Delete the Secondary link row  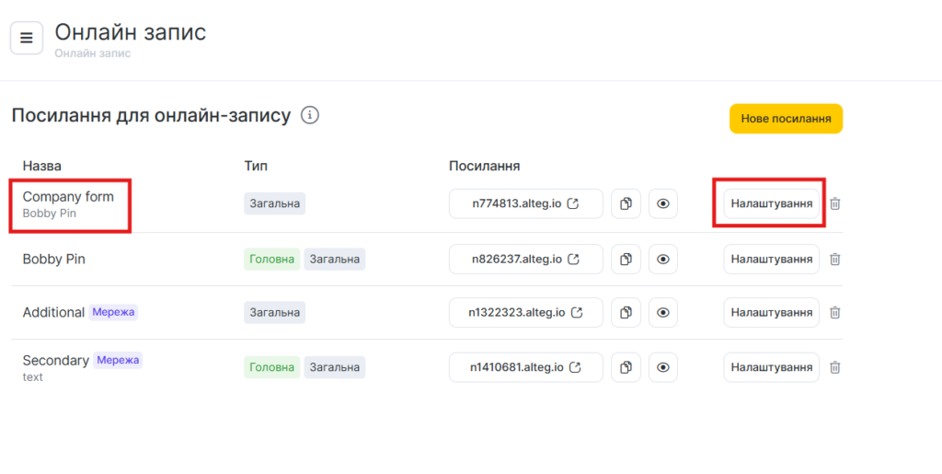click(x=835, y=367)
